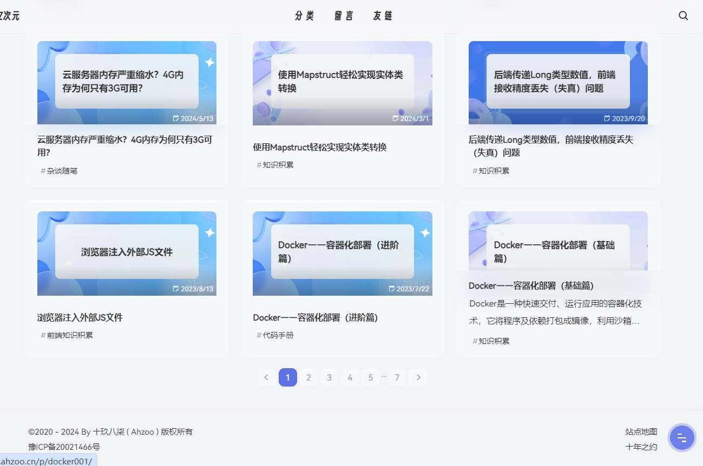The width and height of the screenshot is (703, 466).
Task: Open the 分类 menu item
Action: tap(304, 16)
